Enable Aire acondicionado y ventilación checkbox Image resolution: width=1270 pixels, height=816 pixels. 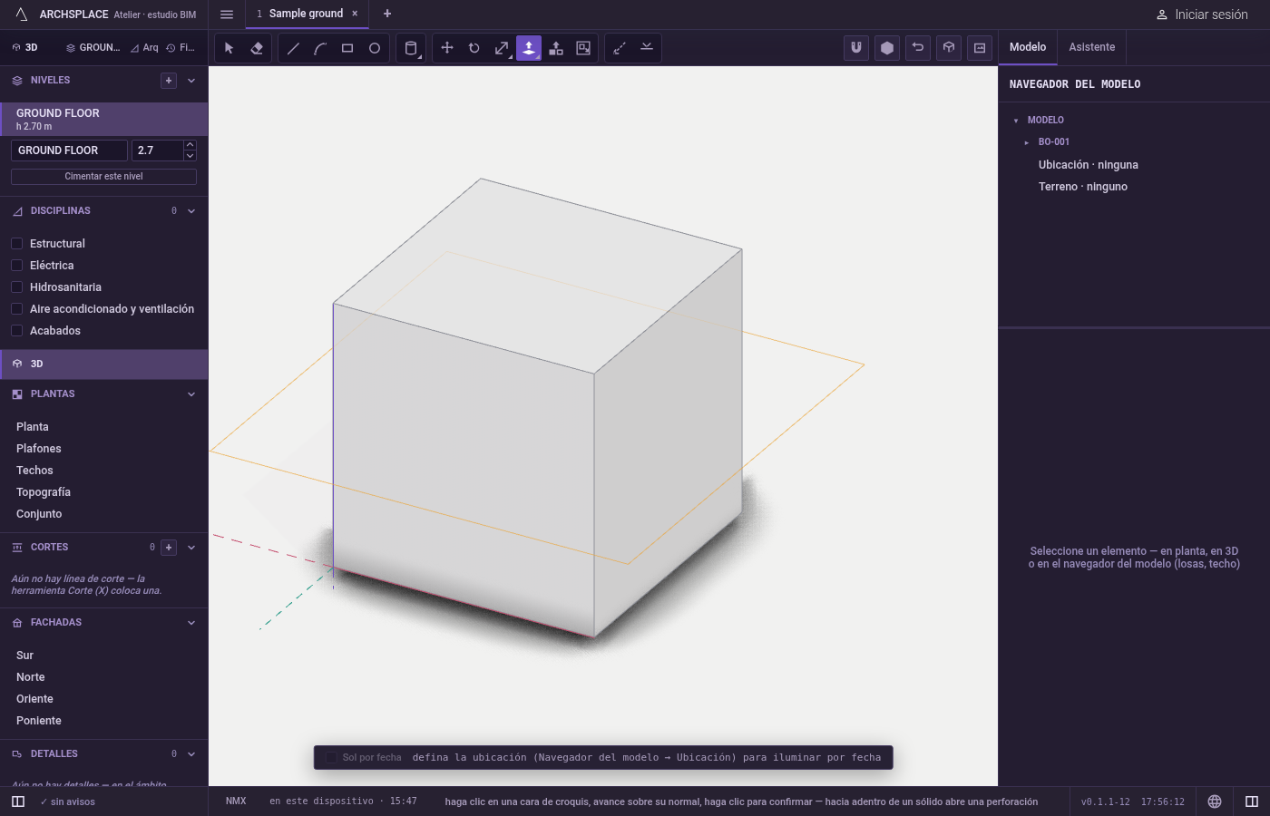pyautogui.click(x=16, y=309)
